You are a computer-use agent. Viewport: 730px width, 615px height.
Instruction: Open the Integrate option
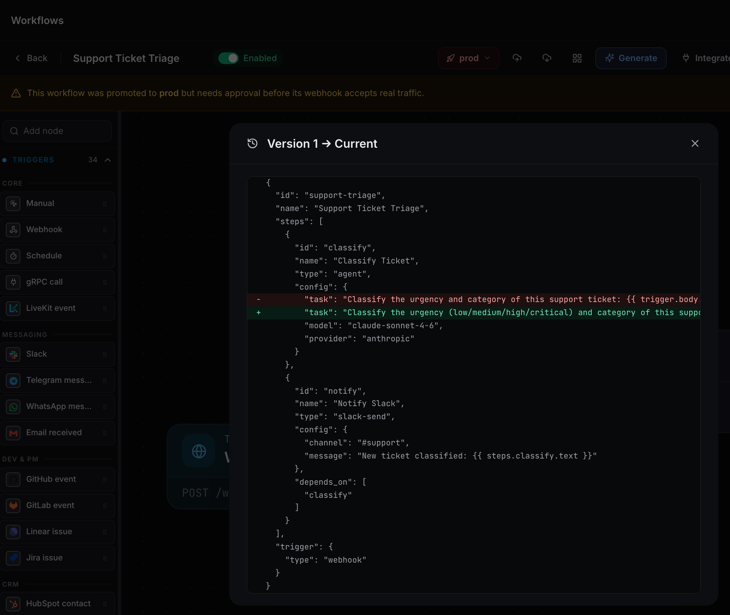[x=706, y=58]
